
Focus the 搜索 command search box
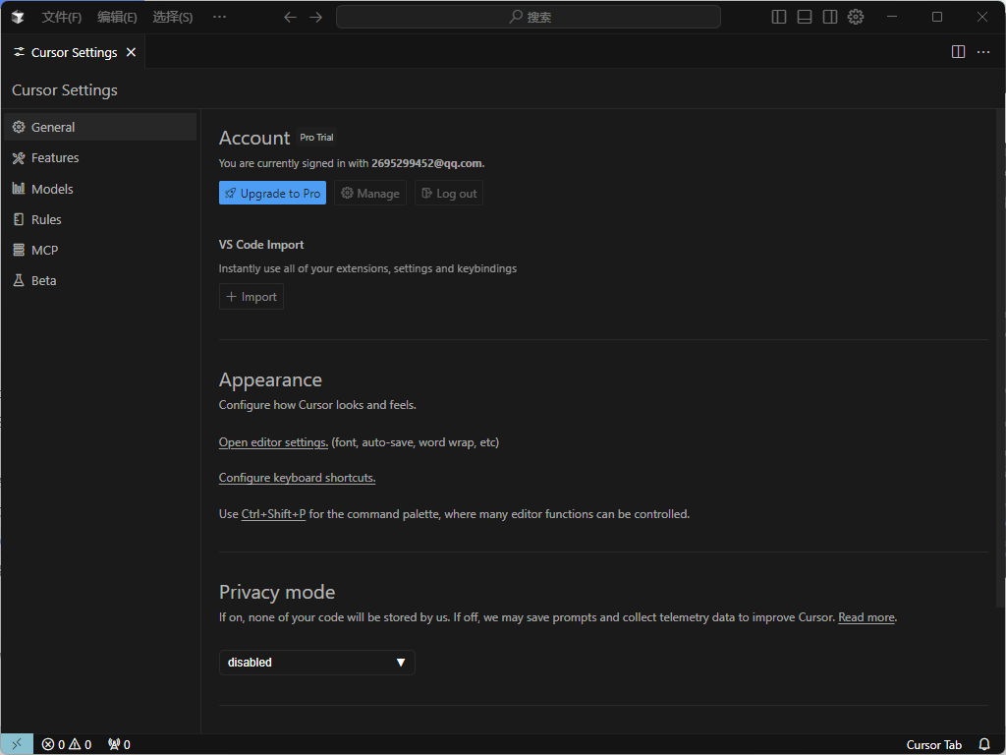[x=528, y=18]
